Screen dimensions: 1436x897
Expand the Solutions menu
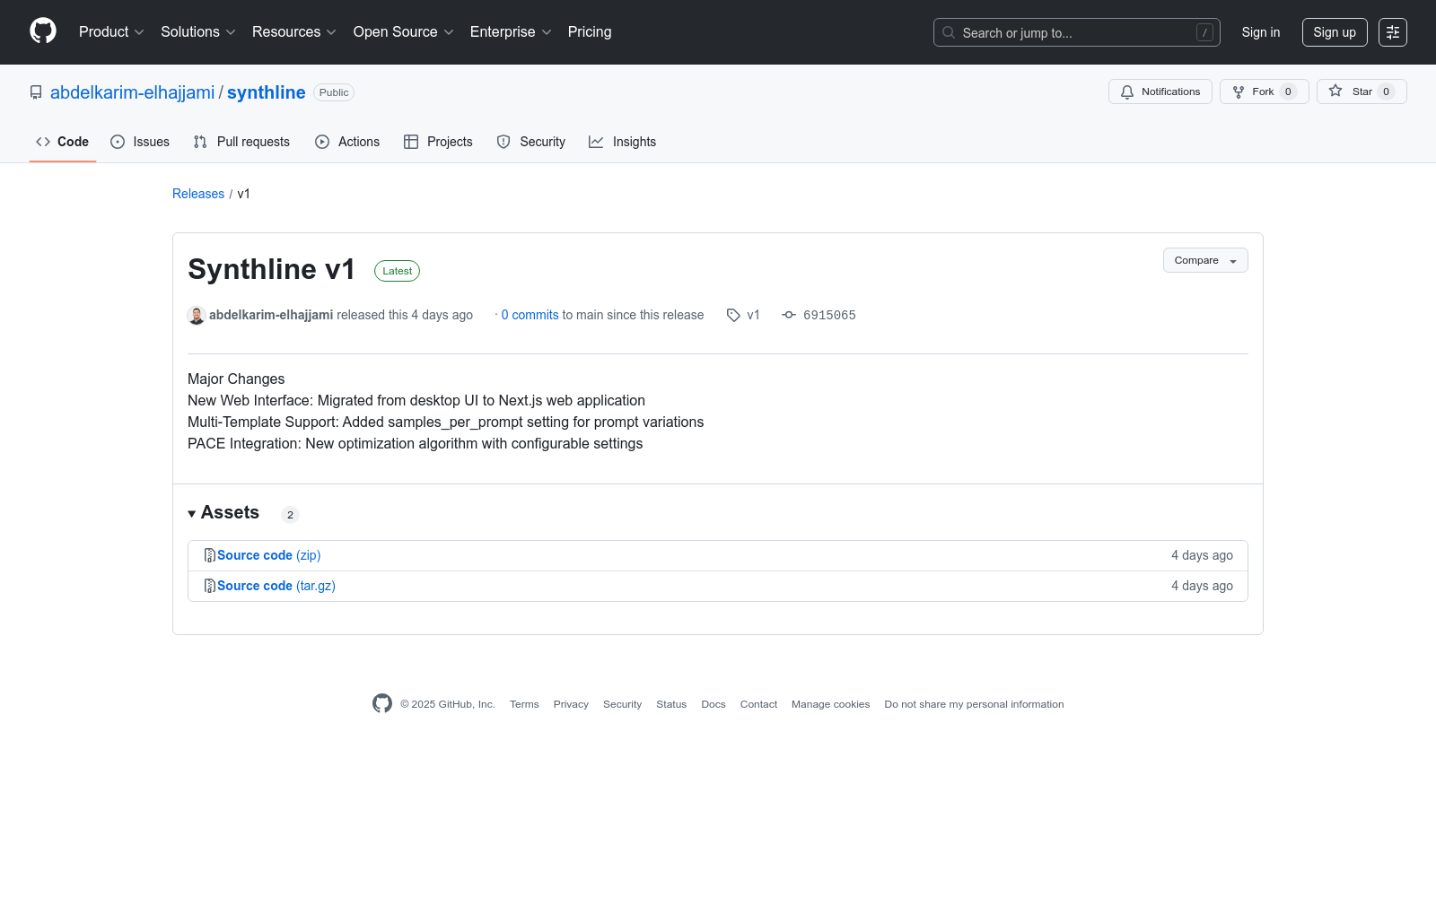point(198,32)
